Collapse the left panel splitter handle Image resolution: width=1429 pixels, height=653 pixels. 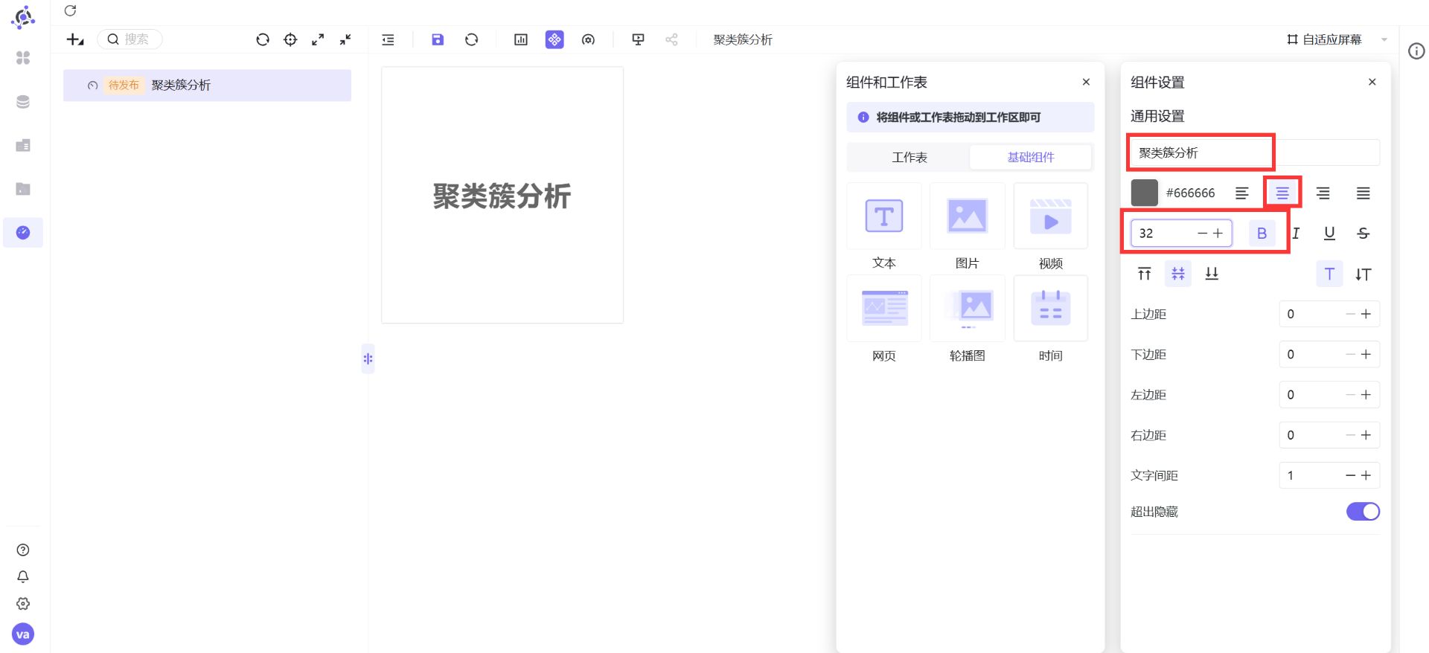368,358
